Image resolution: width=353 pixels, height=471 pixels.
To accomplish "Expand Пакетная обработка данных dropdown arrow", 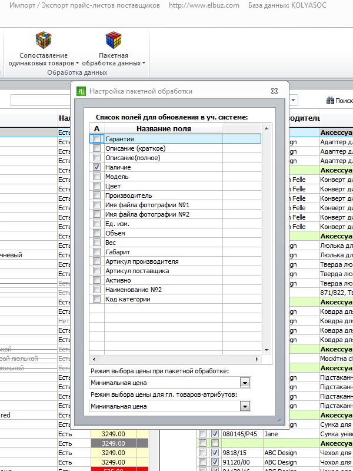I will coord(144,64).
